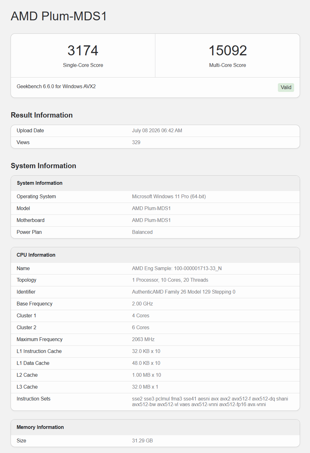Click the 32.0 MB x 1 value

coord(145,387)
